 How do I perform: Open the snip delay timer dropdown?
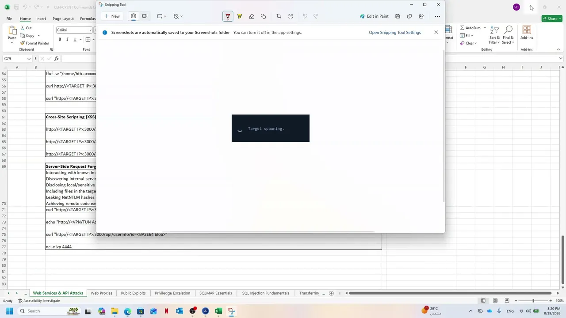point(178,16)
